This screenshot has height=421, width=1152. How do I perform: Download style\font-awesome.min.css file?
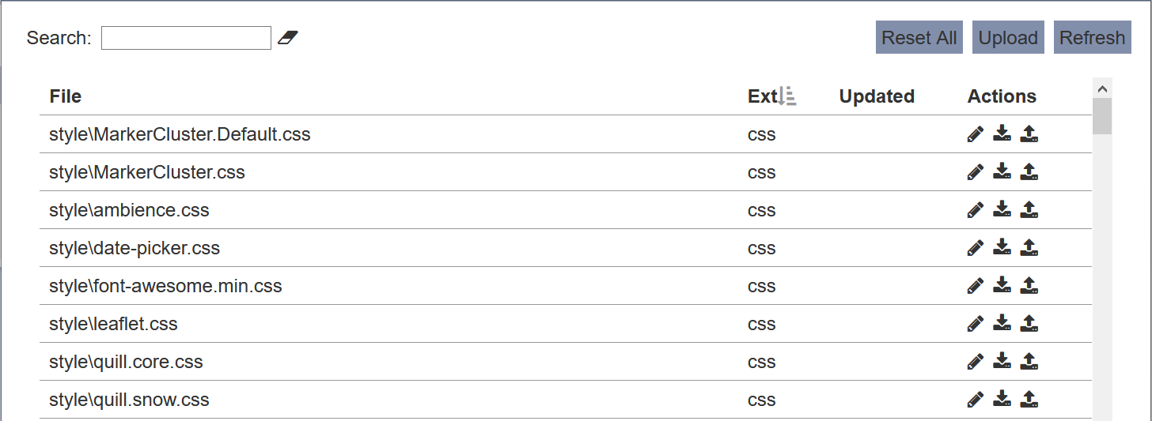(1002, 285)
